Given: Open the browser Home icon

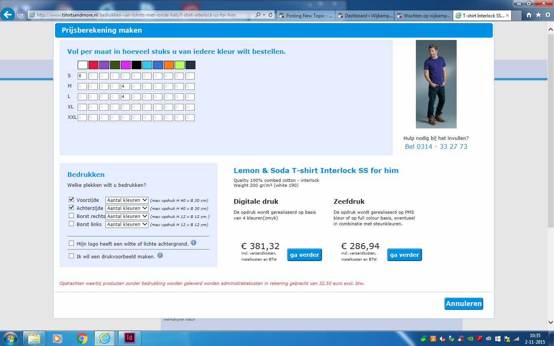Looking at the screenshot, I should click(529, 15).
